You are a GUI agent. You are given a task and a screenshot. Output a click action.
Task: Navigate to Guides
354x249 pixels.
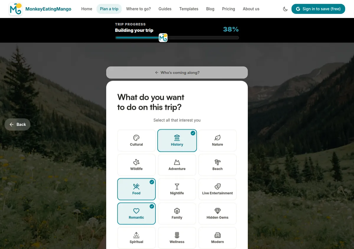165,9
